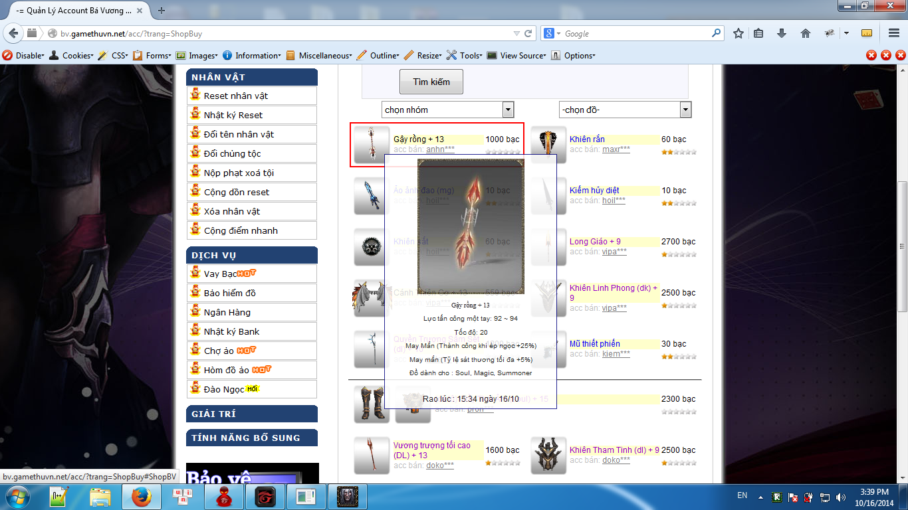Open the URL history dropdown arrow
The width and height of the screenshot is (908, 510).
516,33
